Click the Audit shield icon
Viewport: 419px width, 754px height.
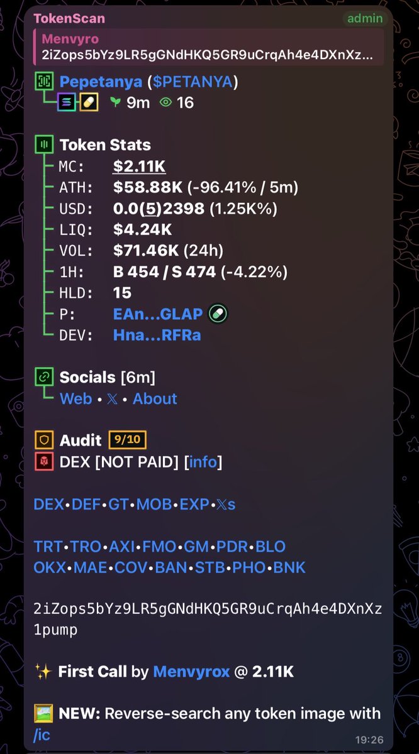pyautogui.click(x=43, y=440)
